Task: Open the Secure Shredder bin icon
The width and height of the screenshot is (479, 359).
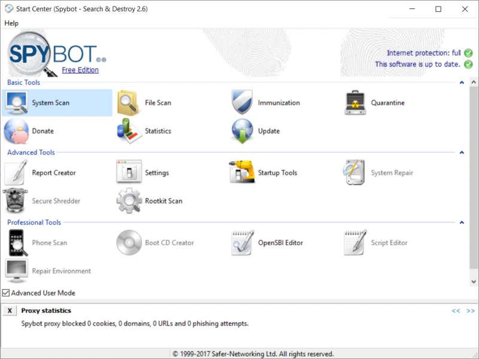Action: click(16, 200)
